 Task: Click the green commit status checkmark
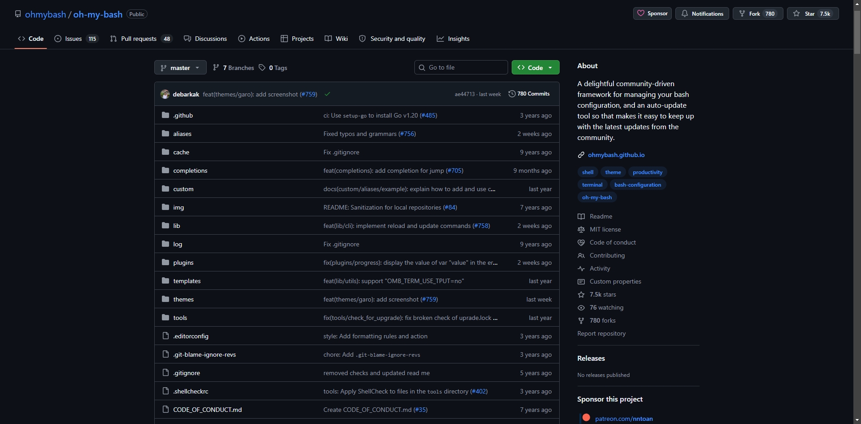pyautogui.click(x=327, y=94)
